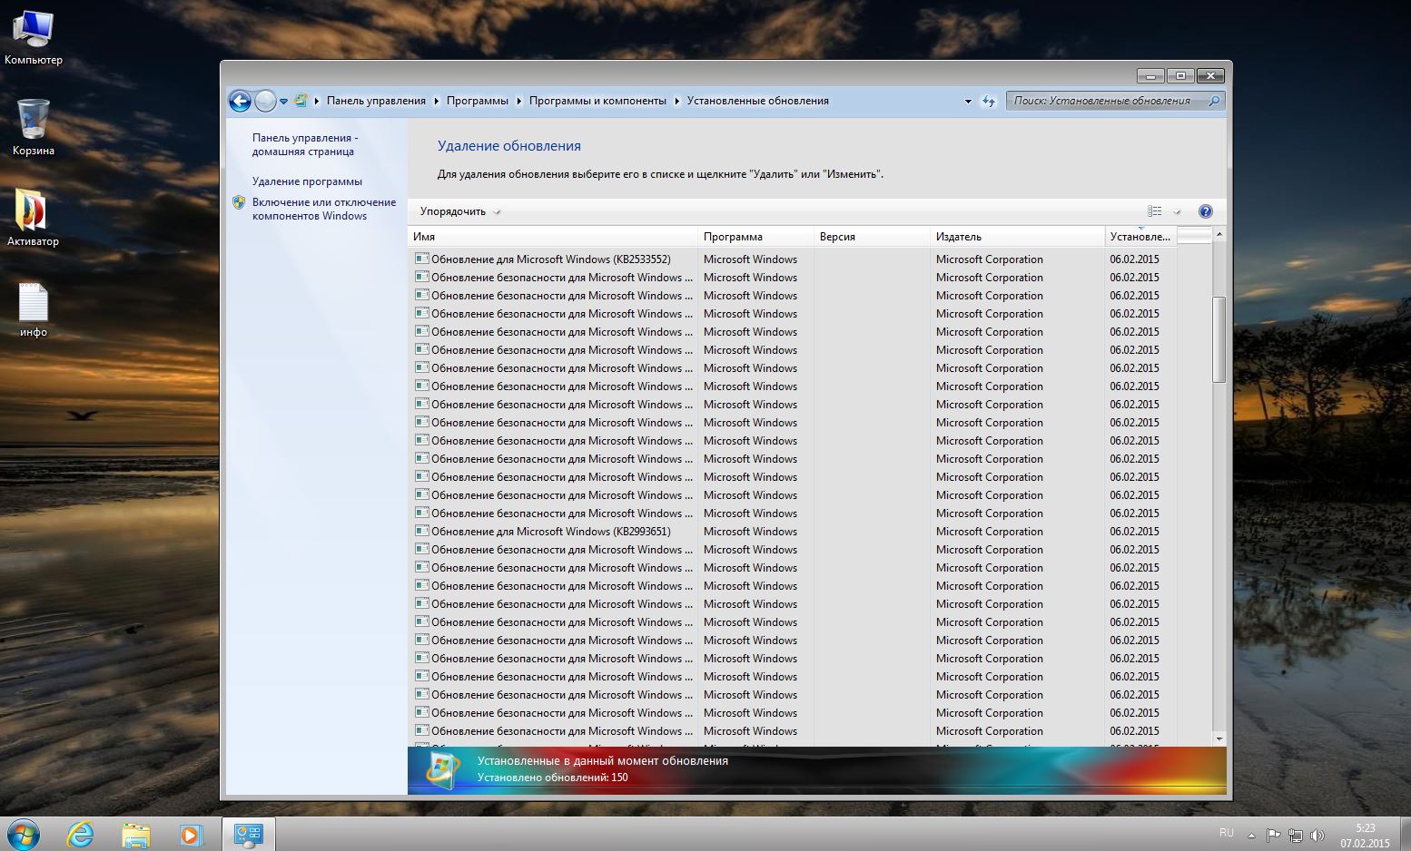The width and height of the screenshot is (1411, 851).
Task: Click the Back navigation arrow
Action: click(240, 101)
